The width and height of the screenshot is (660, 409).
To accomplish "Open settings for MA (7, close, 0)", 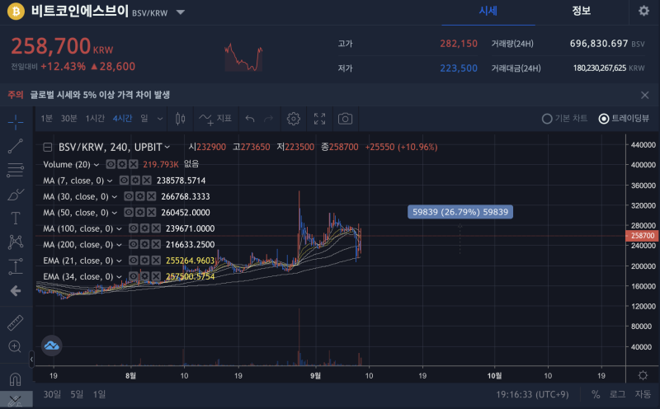I will [x=135, y=181].
